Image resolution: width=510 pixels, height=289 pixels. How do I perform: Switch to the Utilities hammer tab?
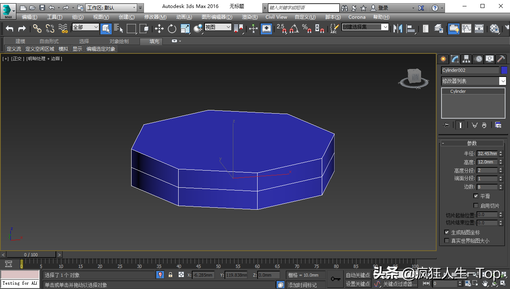point(501,59)
